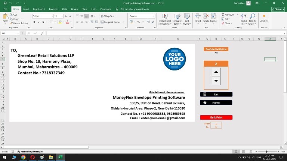Open the fill color dropdown arrow
287x161 pixels.
[64, 22]
